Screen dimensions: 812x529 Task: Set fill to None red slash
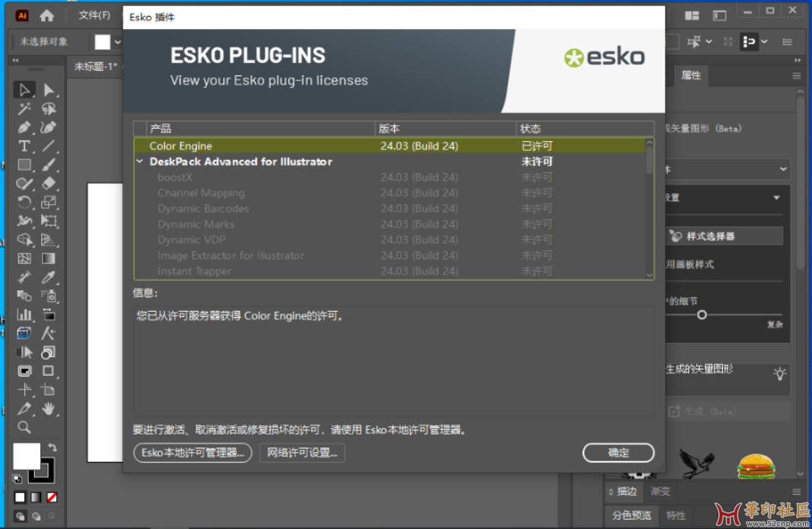point(52,498)
